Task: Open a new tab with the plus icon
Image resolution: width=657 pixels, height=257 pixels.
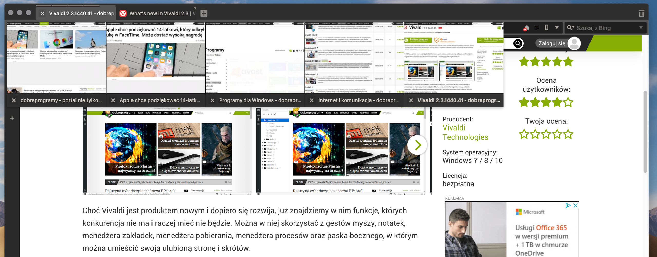Action: [x=204, y=13]
